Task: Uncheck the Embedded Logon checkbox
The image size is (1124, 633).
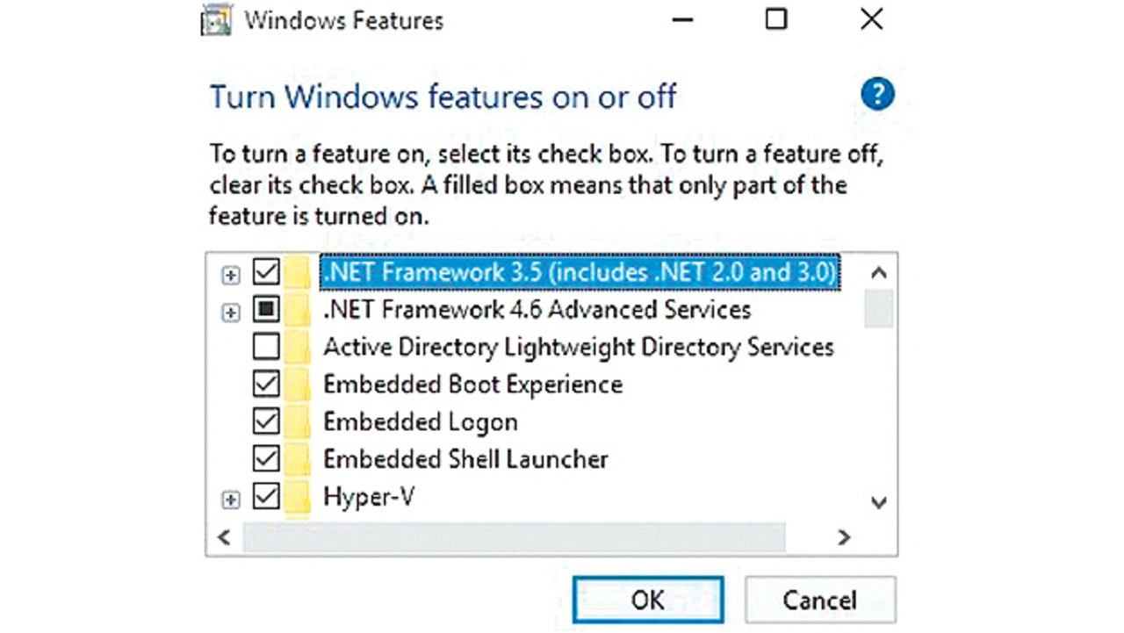Action: 266,422
